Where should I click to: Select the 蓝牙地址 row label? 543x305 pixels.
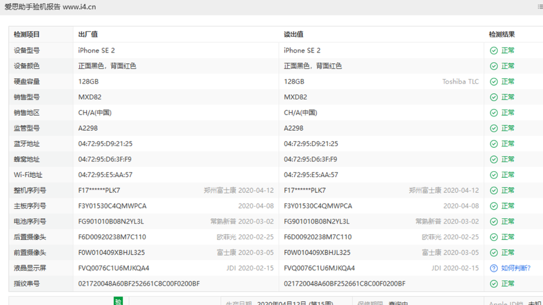point(27,144)
